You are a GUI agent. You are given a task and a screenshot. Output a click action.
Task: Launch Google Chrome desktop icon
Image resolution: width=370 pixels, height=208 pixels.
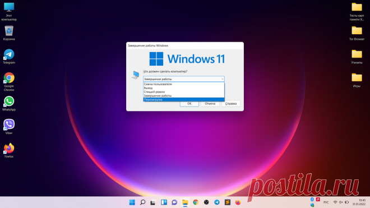click(x=9, y=82)
